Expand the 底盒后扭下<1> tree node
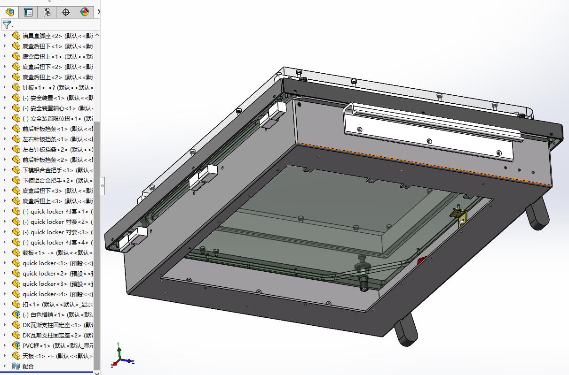 [x=5, y=46]
